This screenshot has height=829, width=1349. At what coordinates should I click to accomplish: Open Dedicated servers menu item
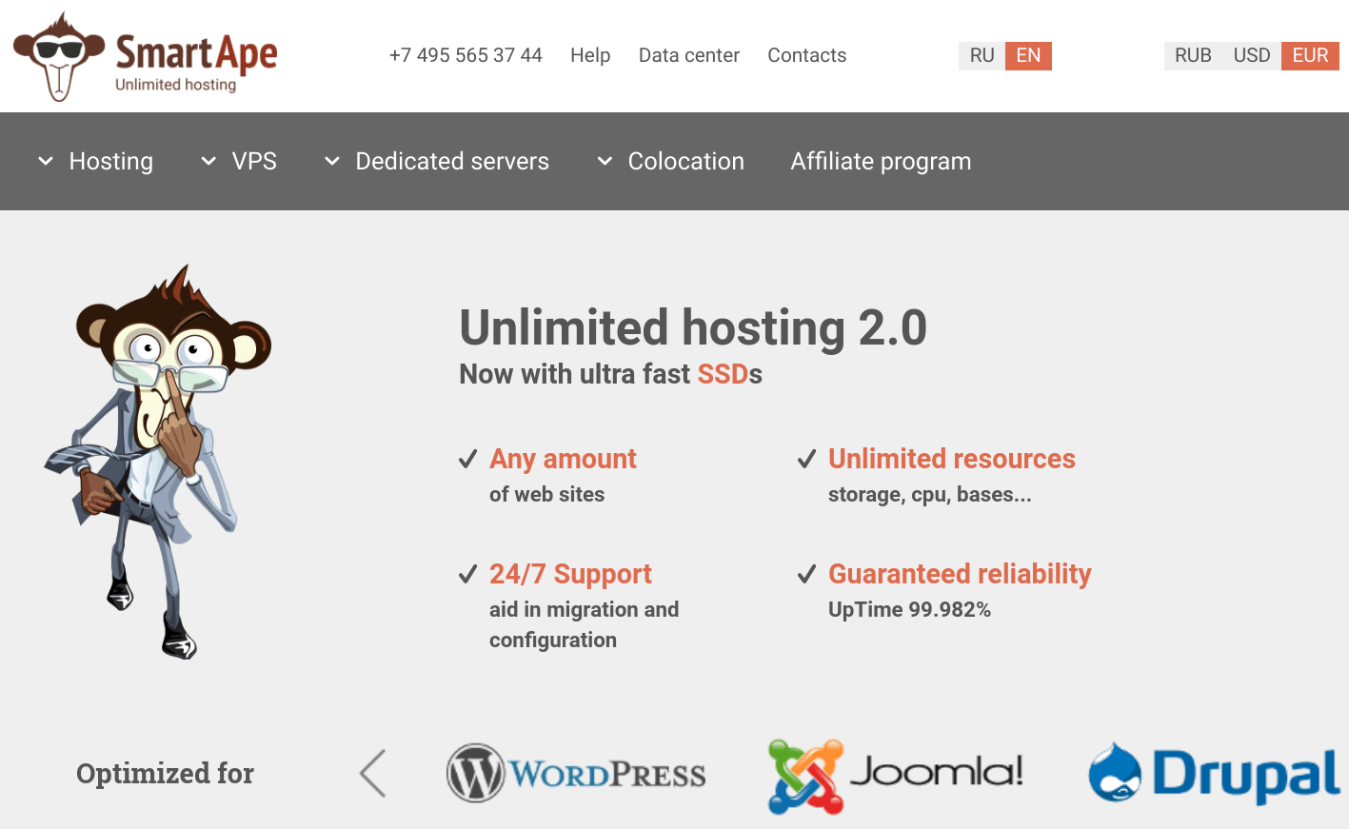pos(452,161)
